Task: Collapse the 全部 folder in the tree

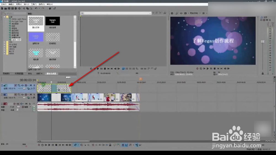Action: click(x=5, y=17)
